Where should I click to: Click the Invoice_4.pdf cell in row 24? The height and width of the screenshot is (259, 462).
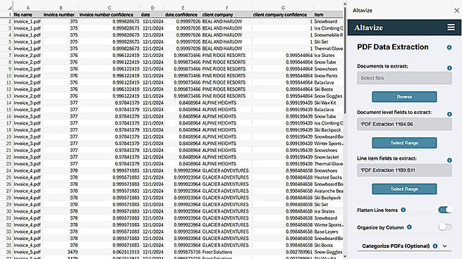coord(28,170)
